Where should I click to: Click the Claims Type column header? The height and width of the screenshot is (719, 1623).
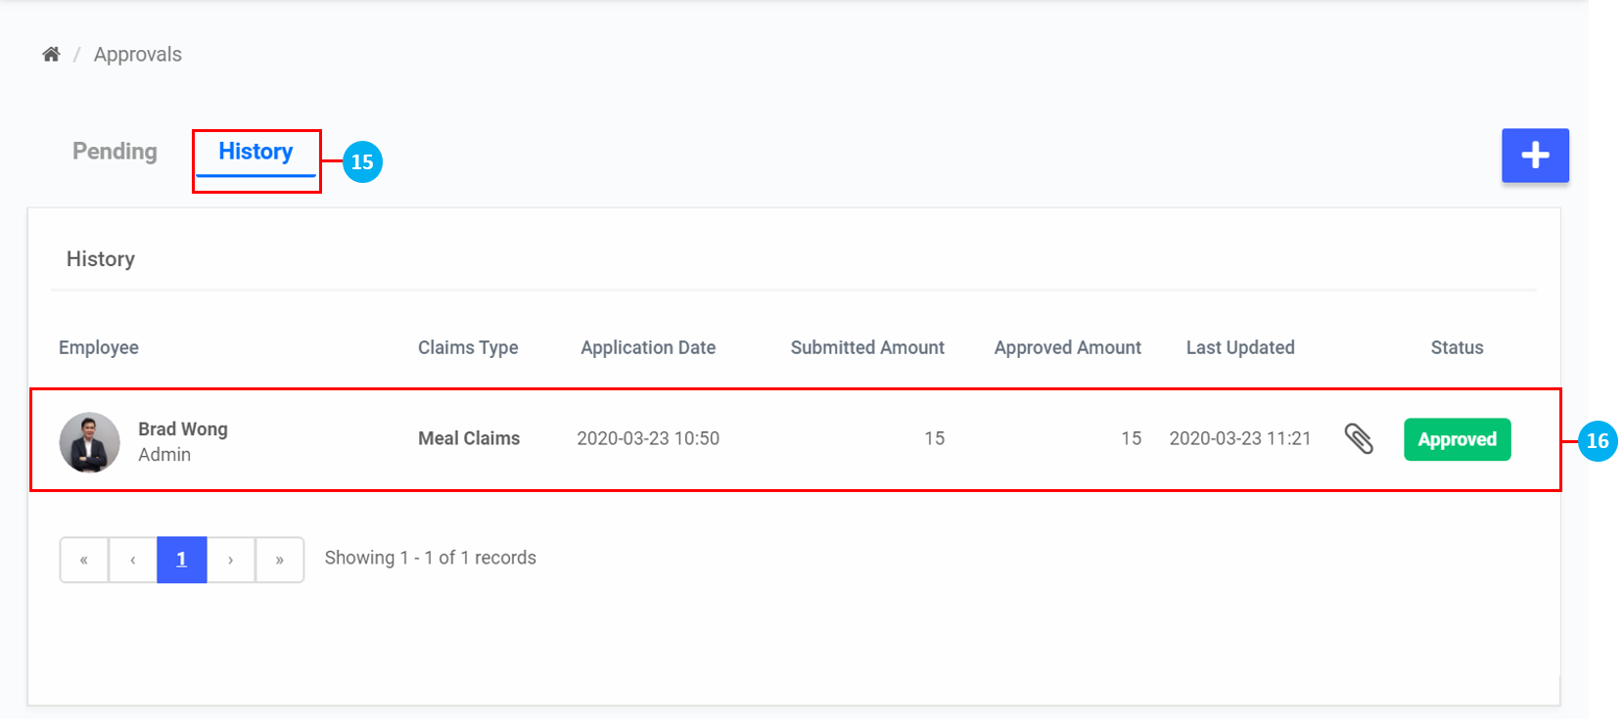coord(468,347)
